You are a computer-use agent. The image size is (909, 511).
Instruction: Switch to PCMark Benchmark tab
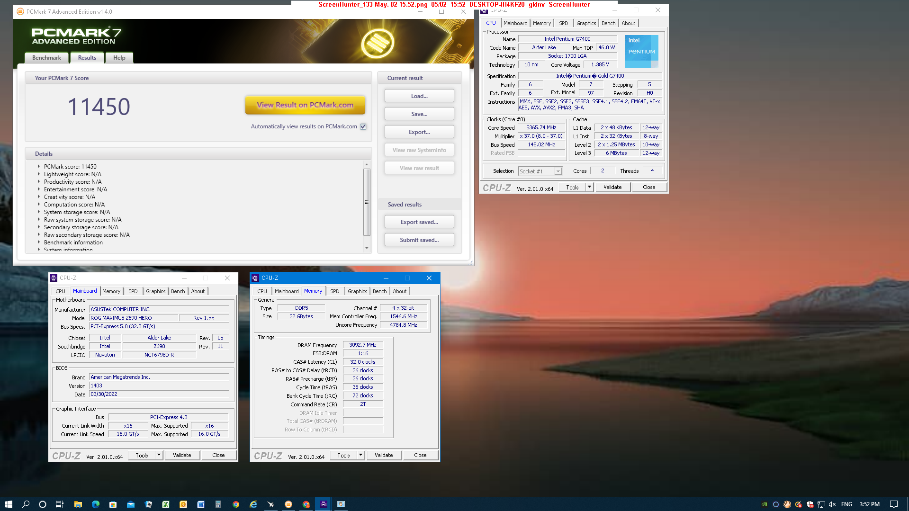pos(46,58)
